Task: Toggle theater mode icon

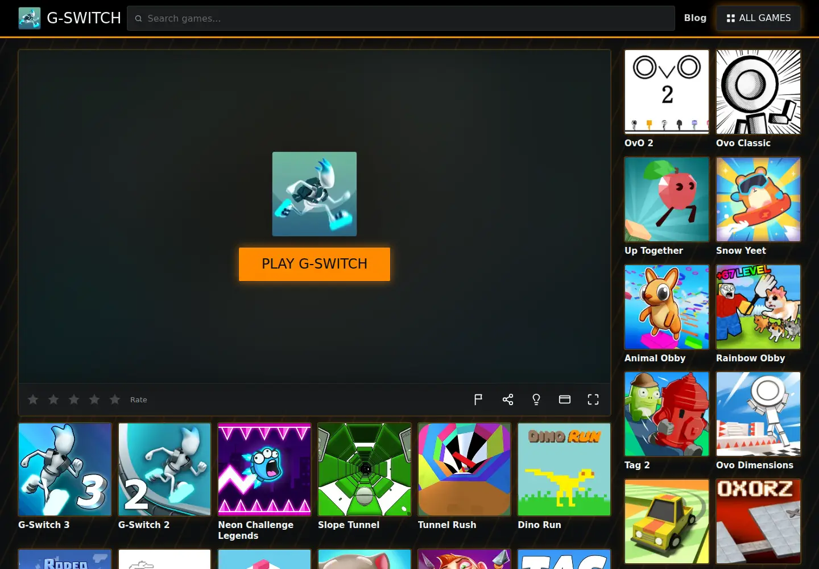Action: tap(565, 399)
